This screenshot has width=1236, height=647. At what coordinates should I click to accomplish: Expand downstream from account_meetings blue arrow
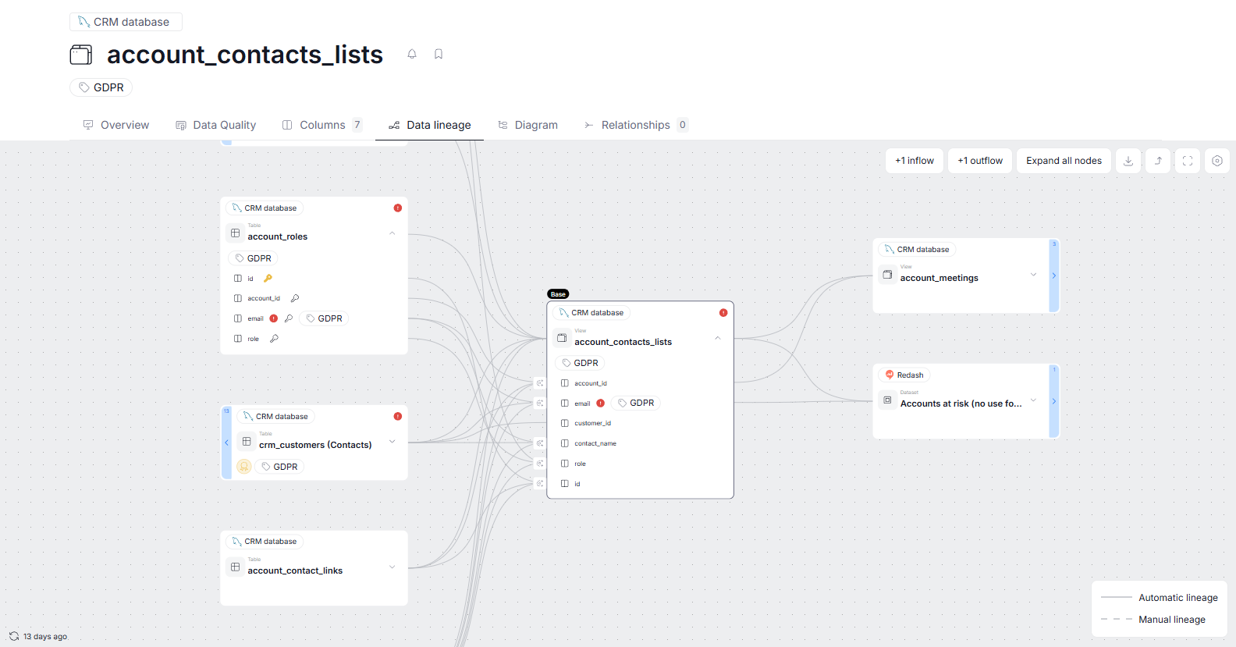coord(1054,276)
